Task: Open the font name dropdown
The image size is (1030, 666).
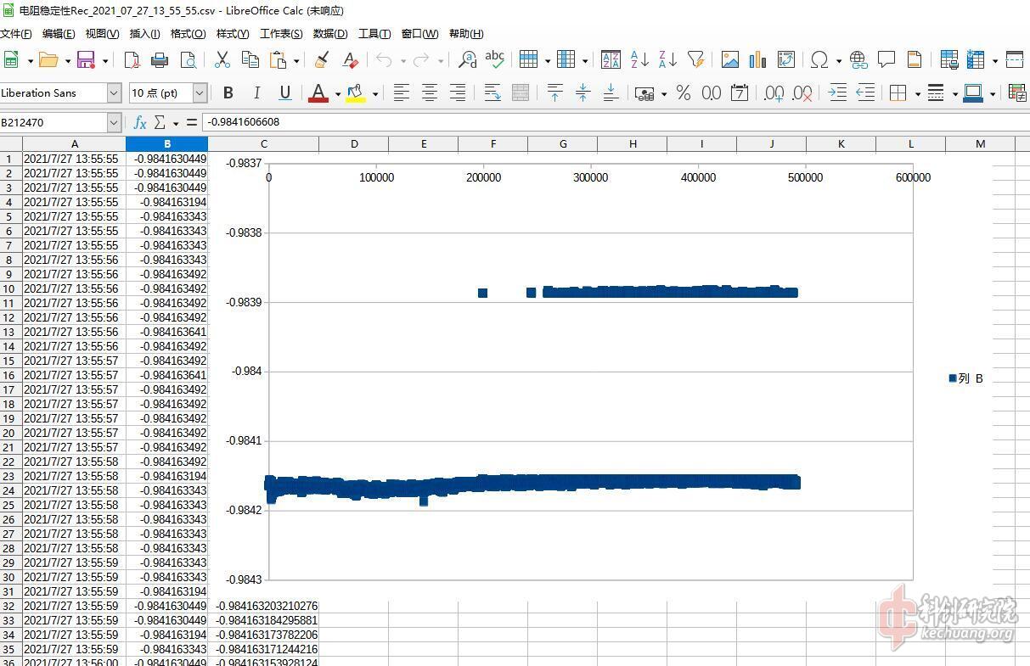Action: tap(115, 93)
